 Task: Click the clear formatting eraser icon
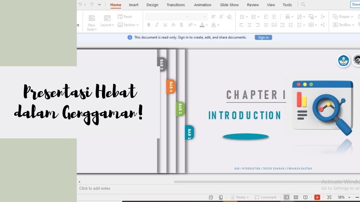click(x=229, y=17)
